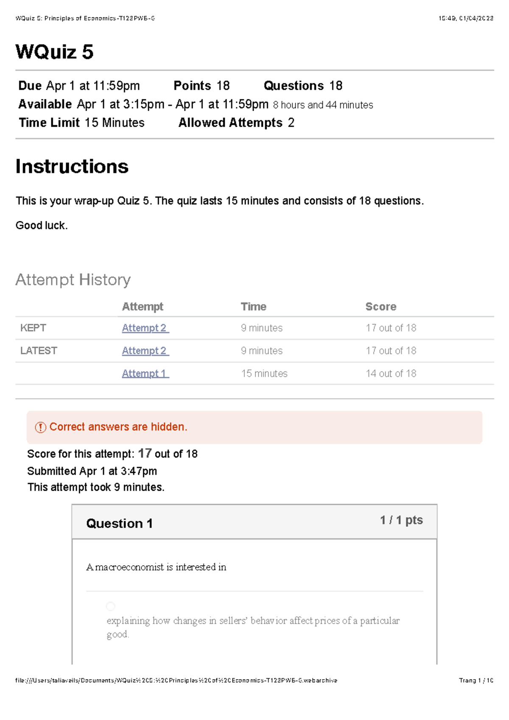Open the Attempt 1 link
The height and width of the screenshot is (720, 509).
145,374
